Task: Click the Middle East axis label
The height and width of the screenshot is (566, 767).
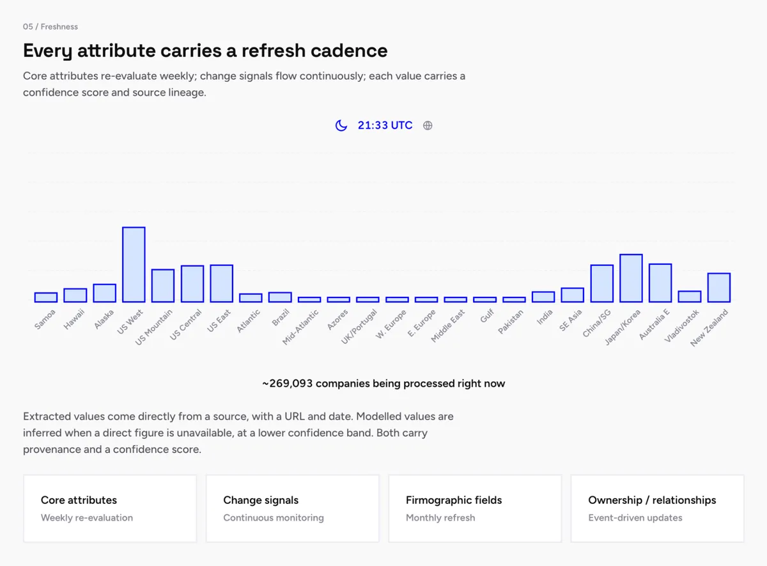Action: click(x=447, y=326)
